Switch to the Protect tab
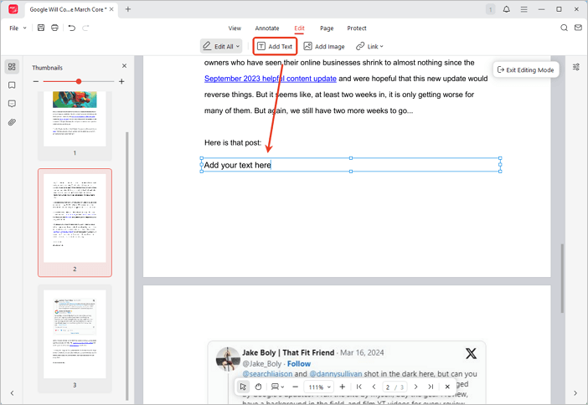 tap(357, 28)
